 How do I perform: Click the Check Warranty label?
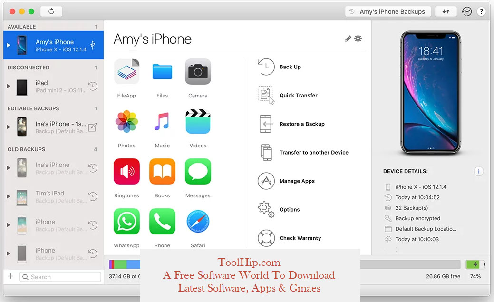[x=300, y=238]
